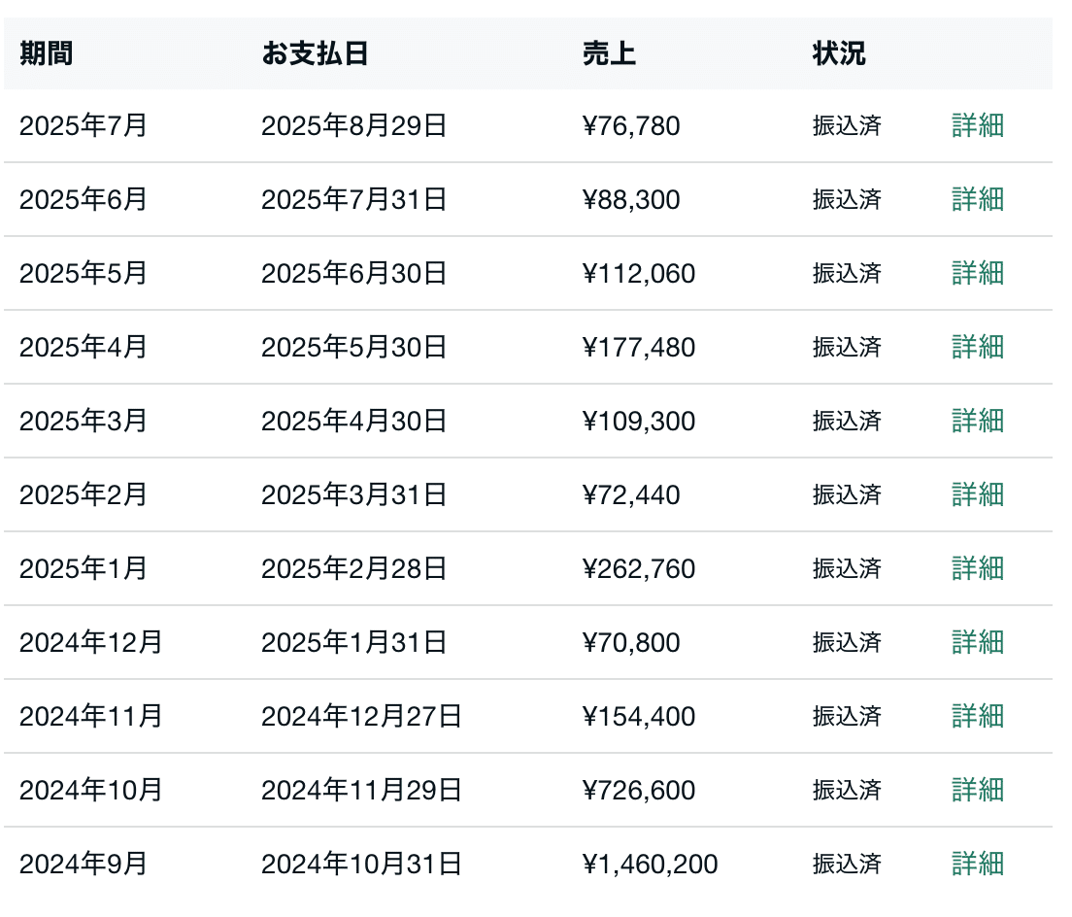Open 詳細 link for 2025年6月 row
This screenshot has height=917, width=1072.
coord(977,200)
